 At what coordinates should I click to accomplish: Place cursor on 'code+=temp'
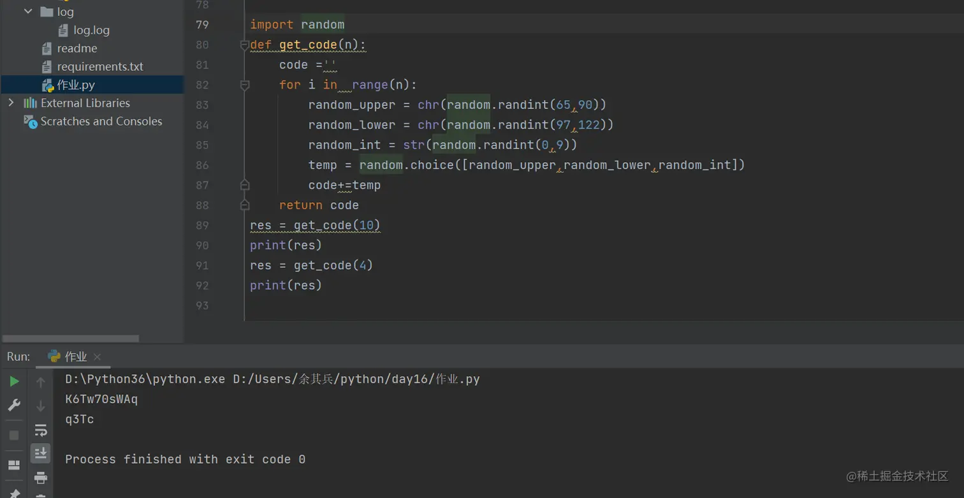click(x=344, y=185)
